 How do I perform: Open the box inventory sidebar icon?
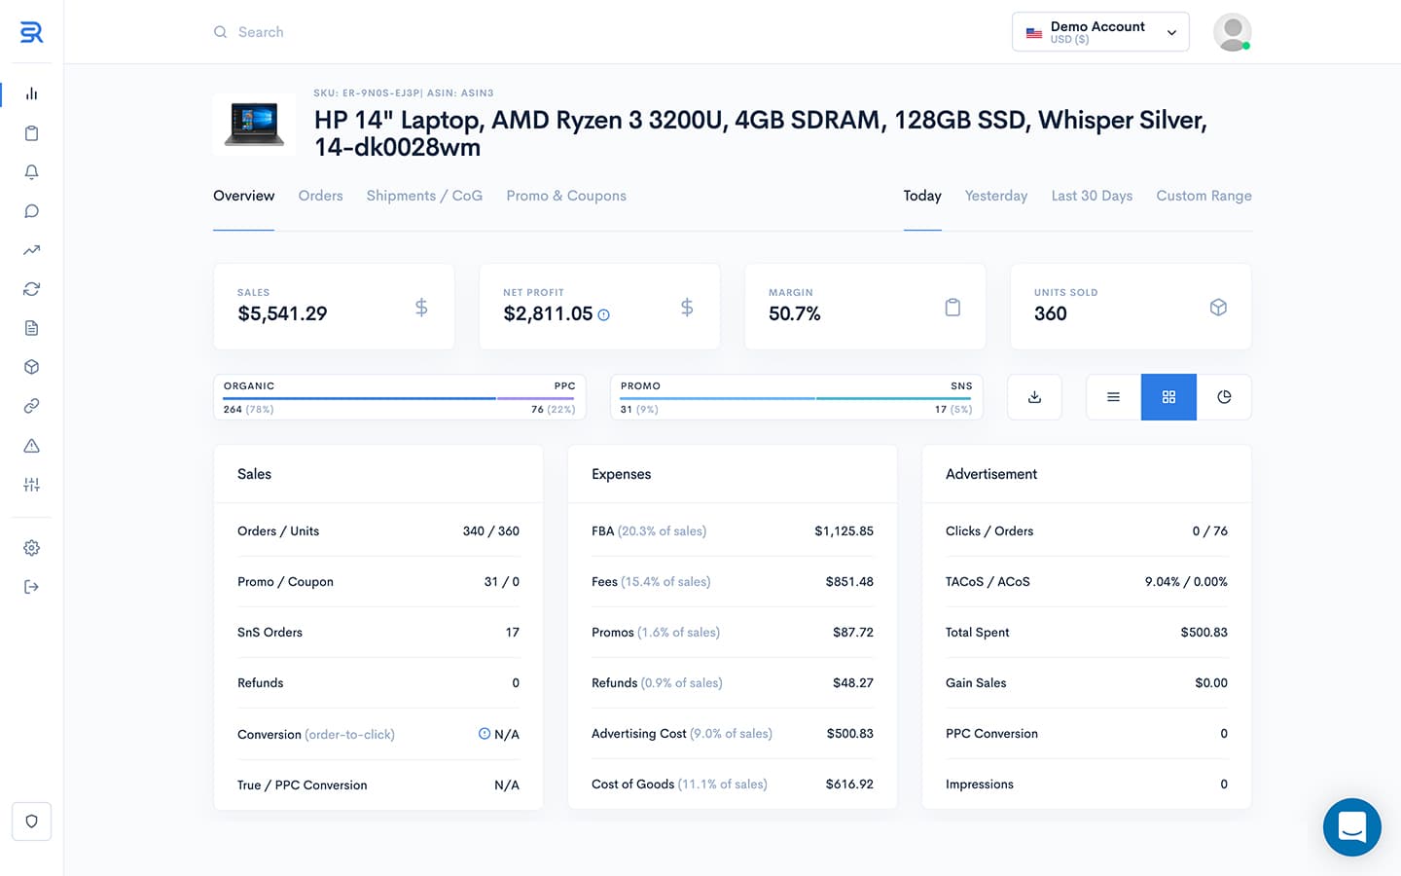pyautogui.click(x=31, y=367)
